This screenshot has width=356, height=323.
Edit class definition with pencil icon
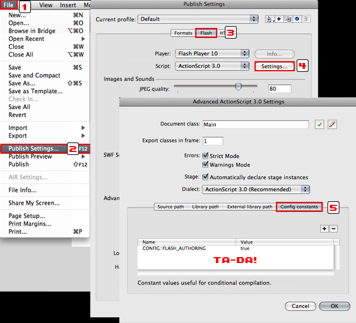332,124
